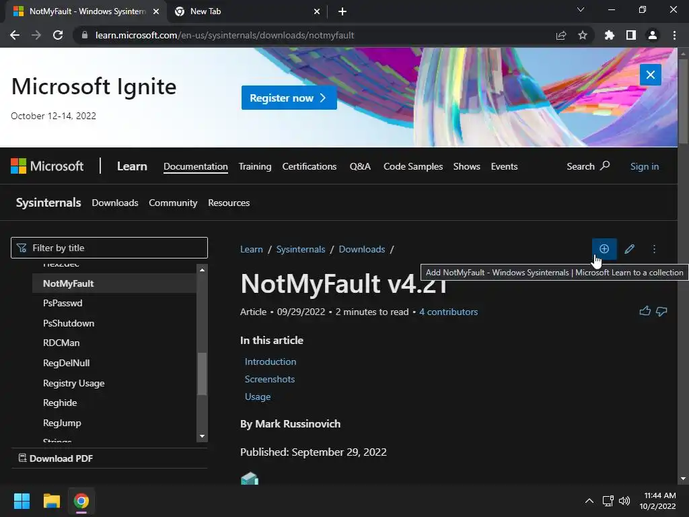Screen dimensions: 689x517
Task: Close the NotMyFault tab
Action: pos(156,11)
